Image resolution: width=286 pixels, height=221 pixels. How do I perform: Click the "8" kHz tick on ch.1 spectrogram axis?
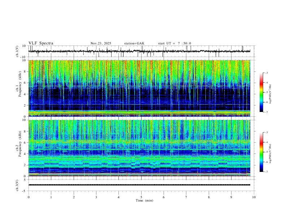[25, 71]
